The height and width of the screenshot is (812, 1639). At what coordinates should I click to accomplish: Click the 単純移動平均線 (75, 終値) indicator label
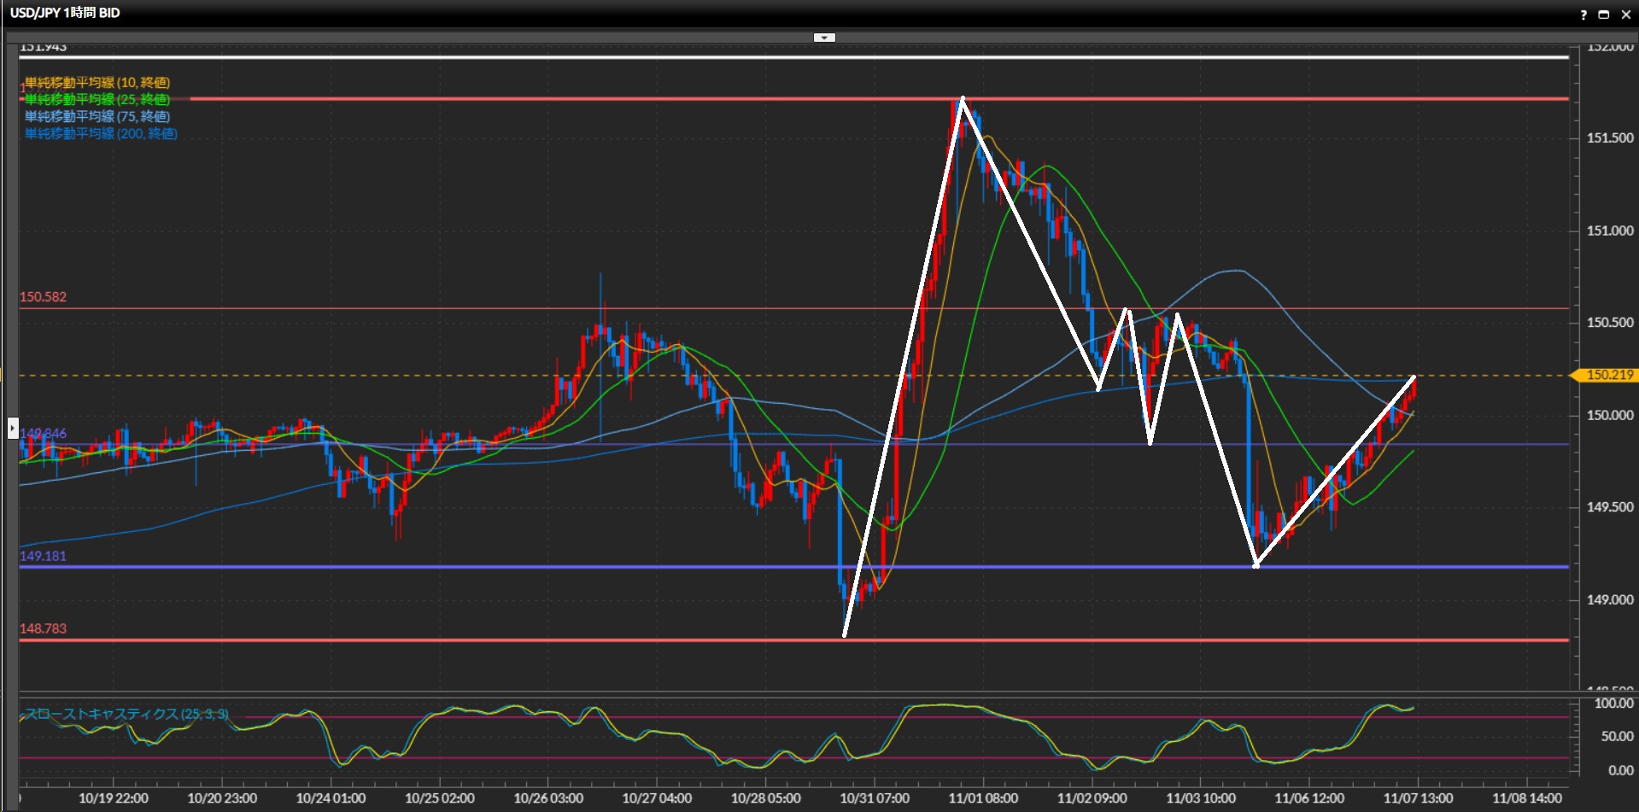pos(97,117)
